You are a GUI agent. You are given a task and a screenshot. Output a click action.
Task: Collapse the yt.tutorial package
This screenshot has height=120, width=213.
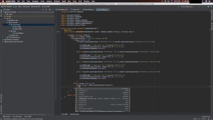(7, 23)
